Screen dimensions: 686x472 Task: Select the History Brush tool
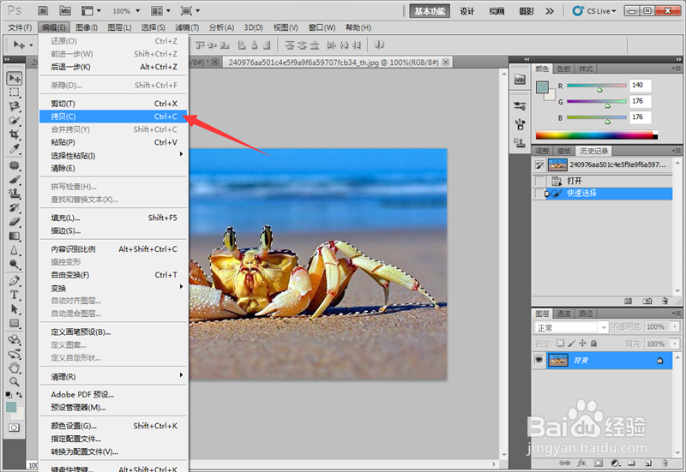point(15,207)
